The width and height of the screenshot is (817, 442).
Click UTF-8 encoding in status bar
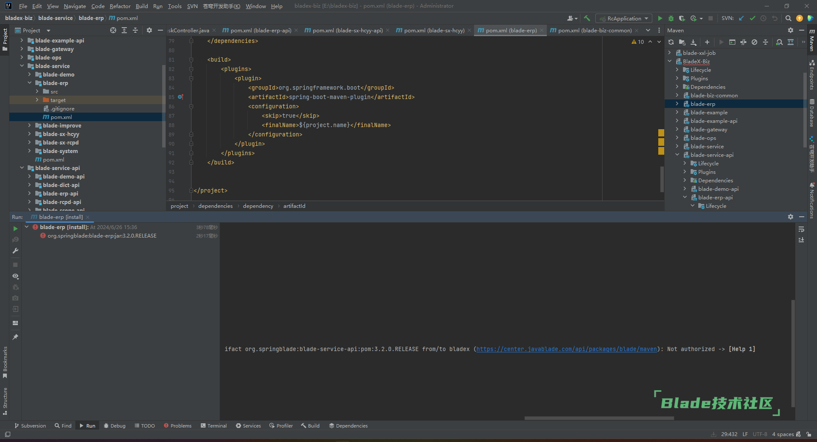tap(760, 434)
